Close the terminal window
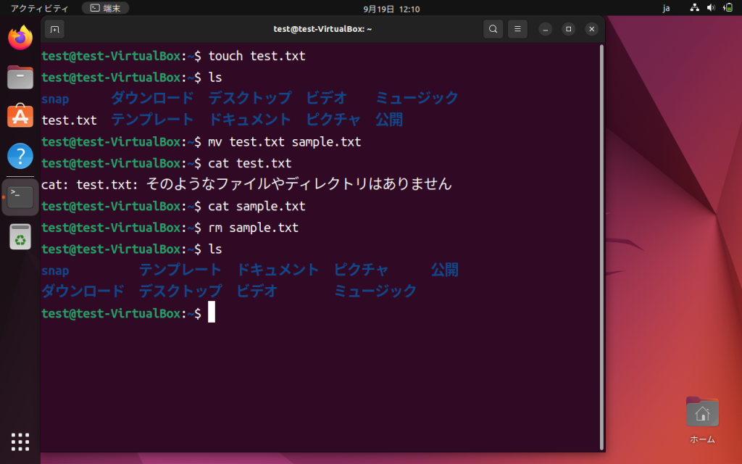The image size is (742, 464). coord(591,29)
